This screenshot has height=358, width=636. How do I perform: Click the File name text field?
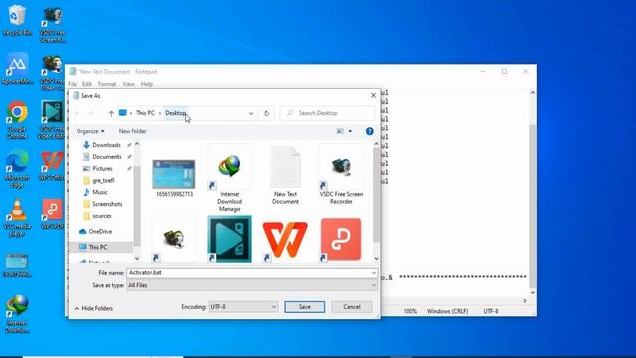[248, 273]
